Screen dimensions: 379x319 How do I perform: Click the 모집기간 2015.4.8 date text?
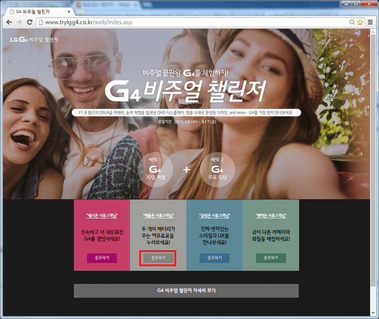(x=187, y=121)
